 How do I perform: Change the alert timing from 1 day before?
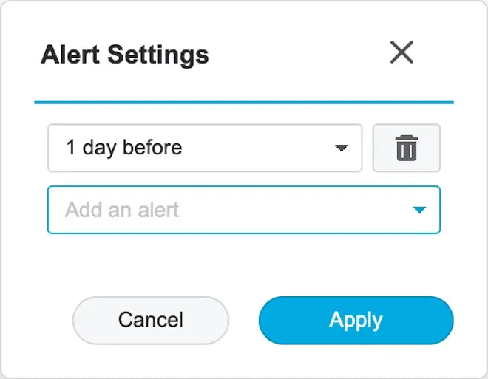(205, 148)
